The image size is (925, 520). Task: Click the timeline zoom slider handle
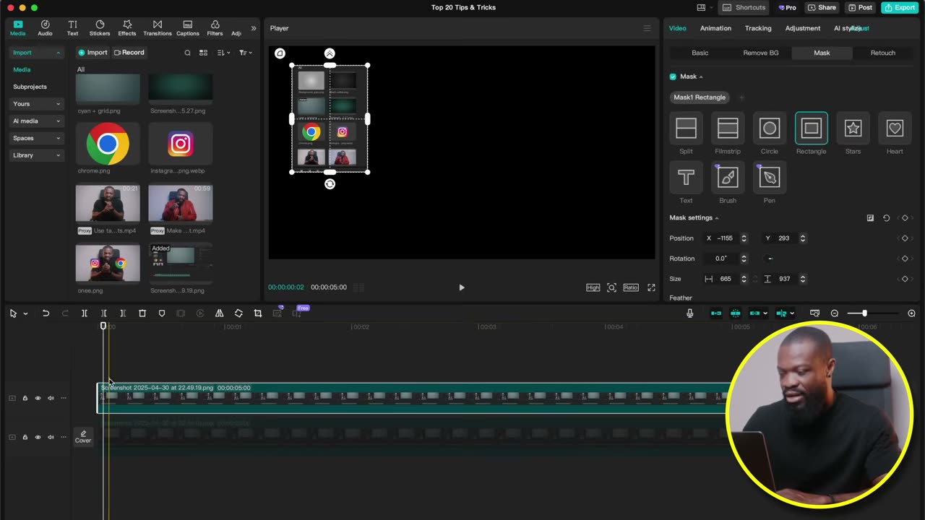864,313
